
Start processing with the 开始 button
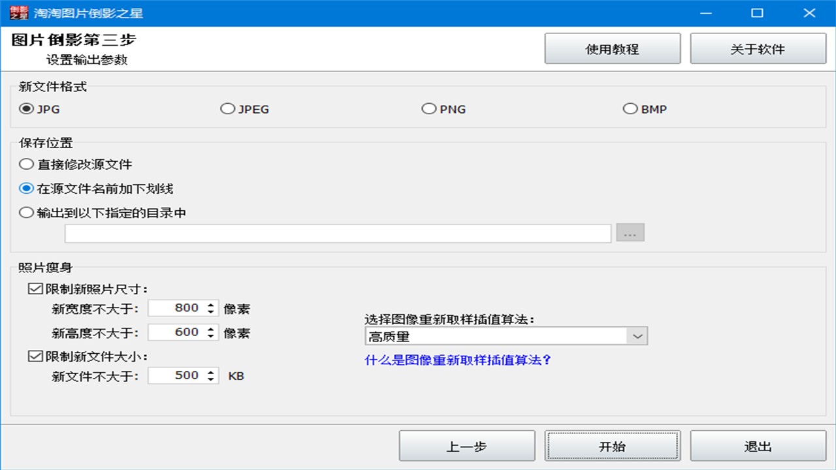point(611,445)
